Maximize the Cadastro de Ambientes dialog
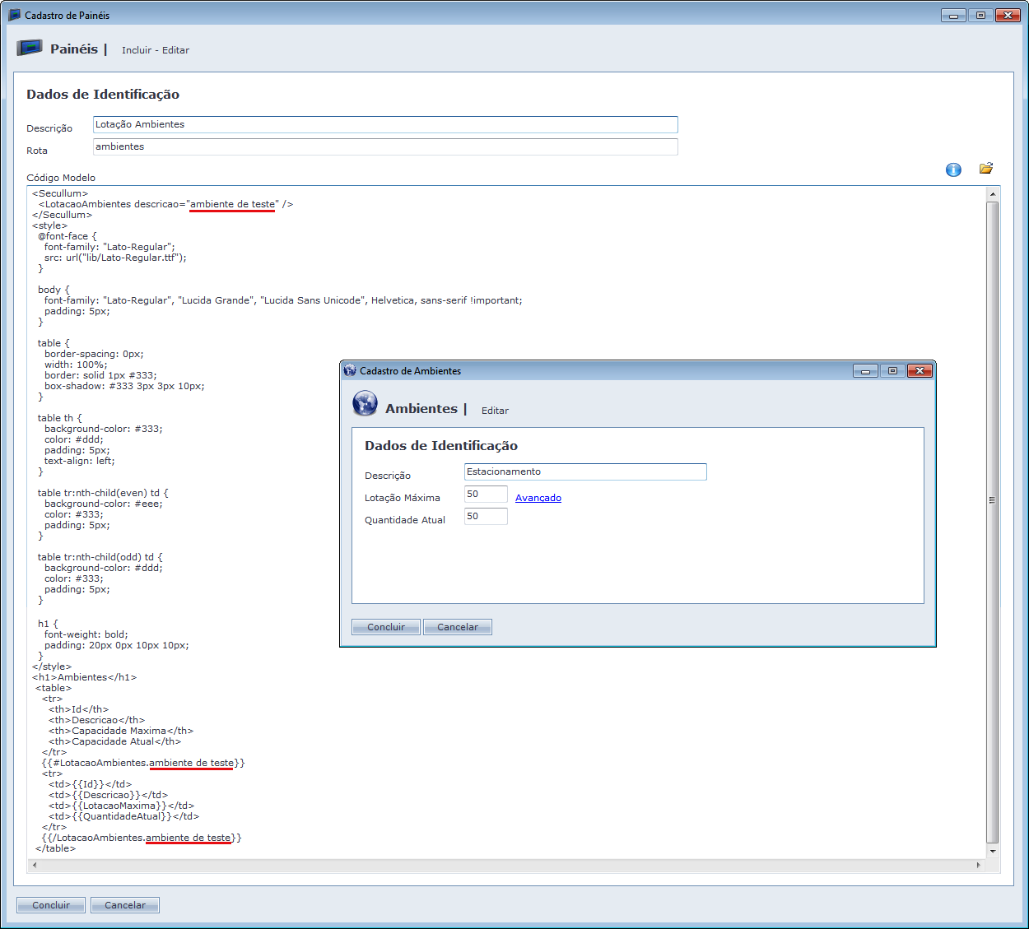This screenshot has height=929, width=1029. [892, 371]
